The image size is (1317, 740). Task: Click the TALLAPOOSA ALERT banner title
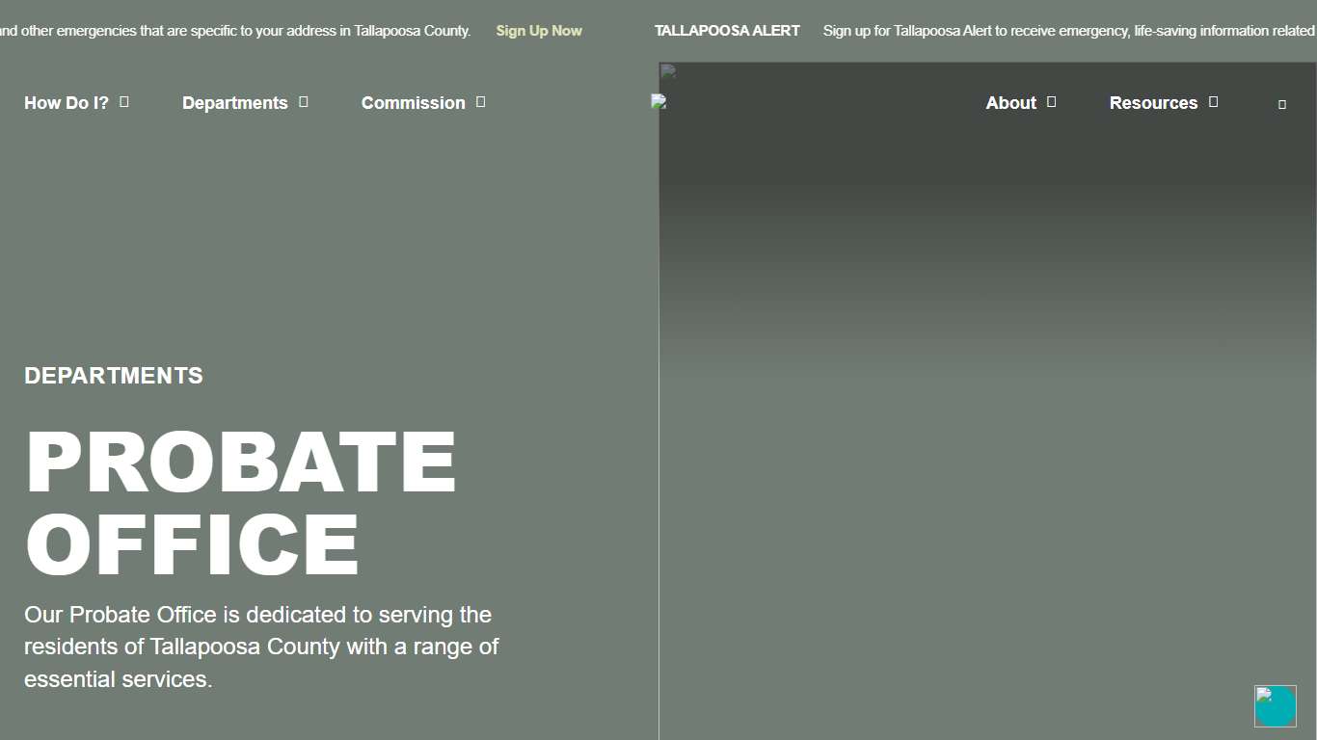coord(727,31)
